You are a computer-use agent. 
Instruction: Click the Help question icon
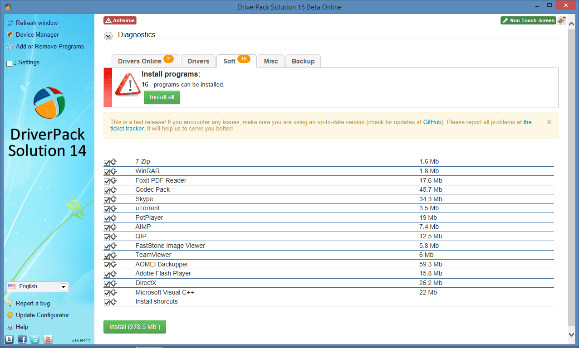[x=10, y=327]
